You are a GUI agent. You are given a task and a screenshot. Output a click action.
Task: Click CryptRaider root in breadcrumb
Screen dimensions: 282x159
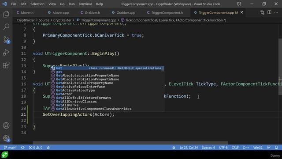pos(26,20)
